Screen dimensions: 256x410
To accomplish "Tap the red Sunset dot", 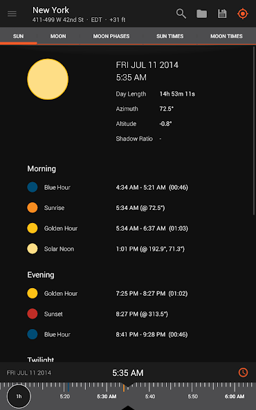I will (x=33, y=314).
